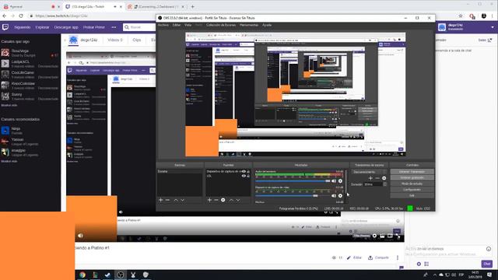Click Detener grabación button in OBS
The image size is (498, 280).
coord(412,178)
